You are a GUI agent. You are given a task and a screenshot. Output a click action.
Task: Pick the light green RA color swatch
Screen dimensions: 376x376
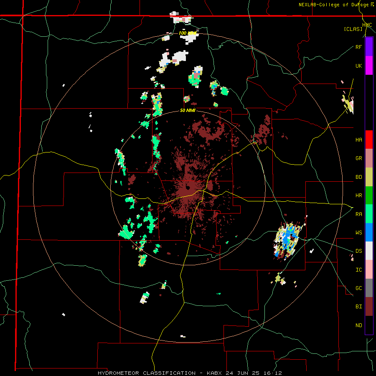[x=369, y=214]
